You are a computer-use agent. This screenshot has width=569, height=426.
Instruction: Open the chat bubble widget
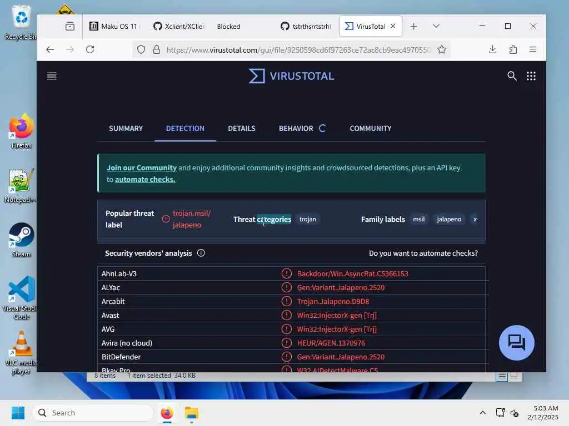516,343
